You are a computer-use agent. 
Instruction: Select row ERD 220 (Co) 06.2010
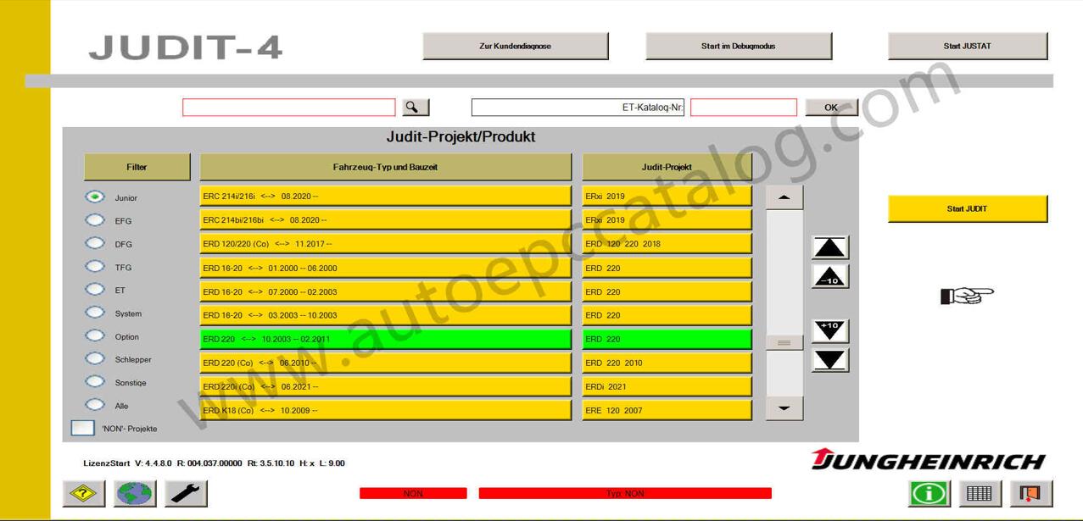point(386,363)
